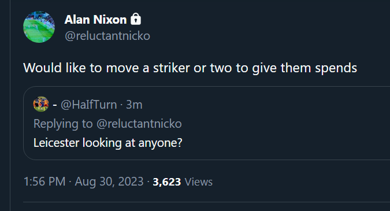Click the @HaIfTurn handle in quoted tweet
Viewport: 390px width, 211px height.
tap(89, 105)
